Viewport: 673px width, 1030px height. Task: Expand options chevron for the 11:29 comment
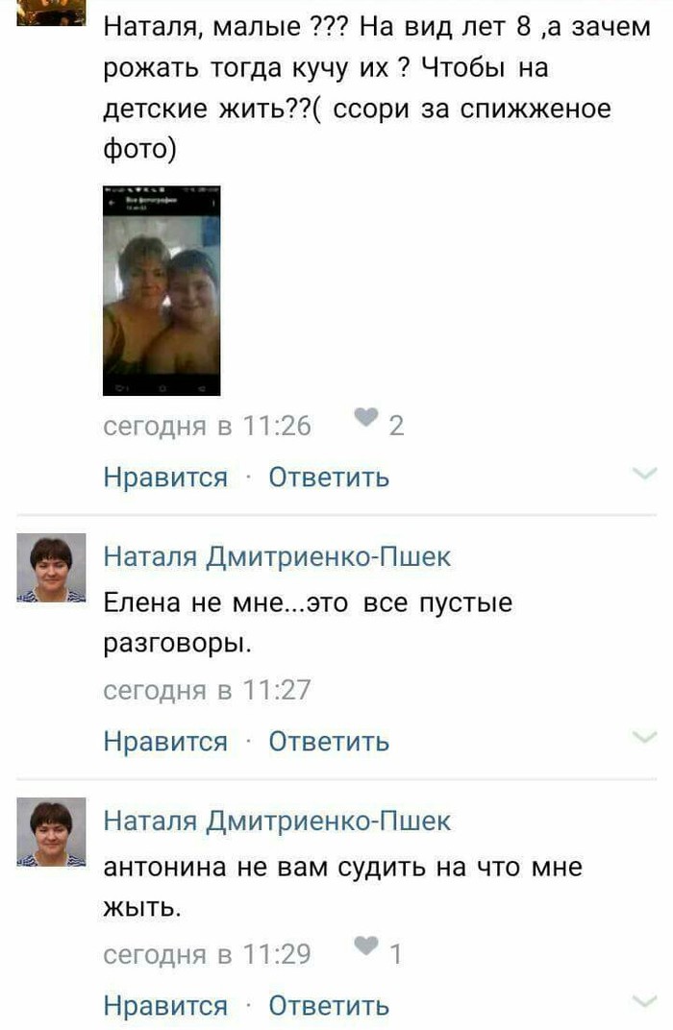[x=644, y=1002]
